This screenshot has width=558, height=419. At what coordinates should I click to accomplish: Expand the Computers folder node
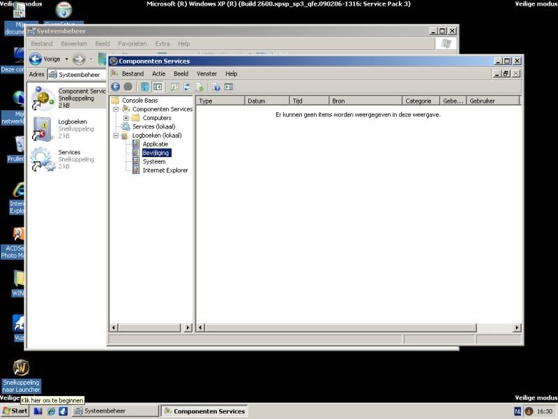point(126,118)
